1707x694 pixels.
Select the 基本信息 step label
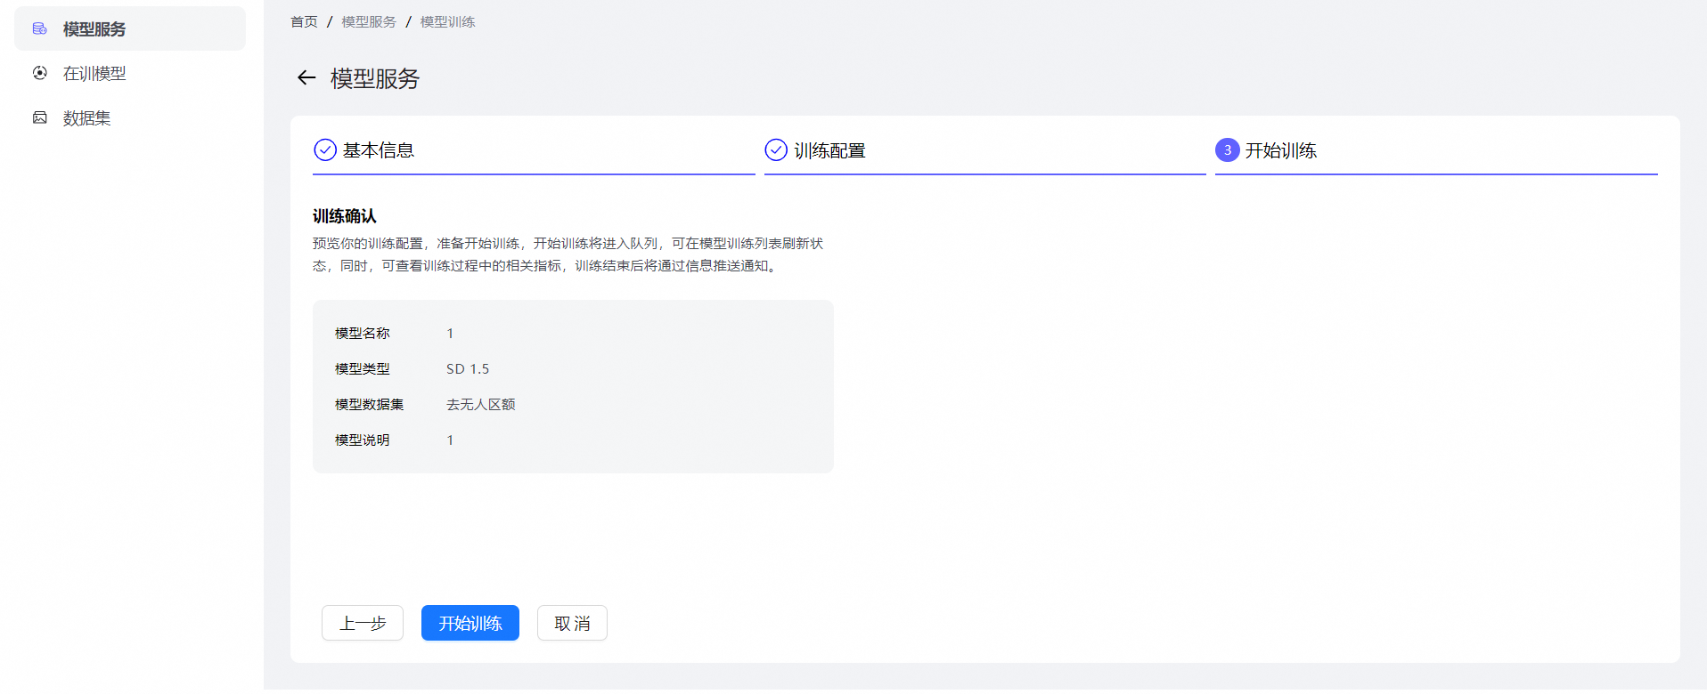379,150
